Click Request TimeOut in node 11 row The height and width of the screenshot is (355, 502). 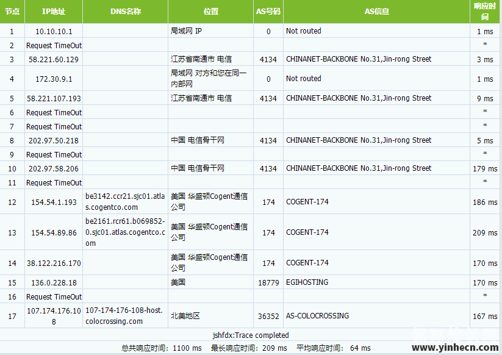pyautogui.click(x=54, y=183)
